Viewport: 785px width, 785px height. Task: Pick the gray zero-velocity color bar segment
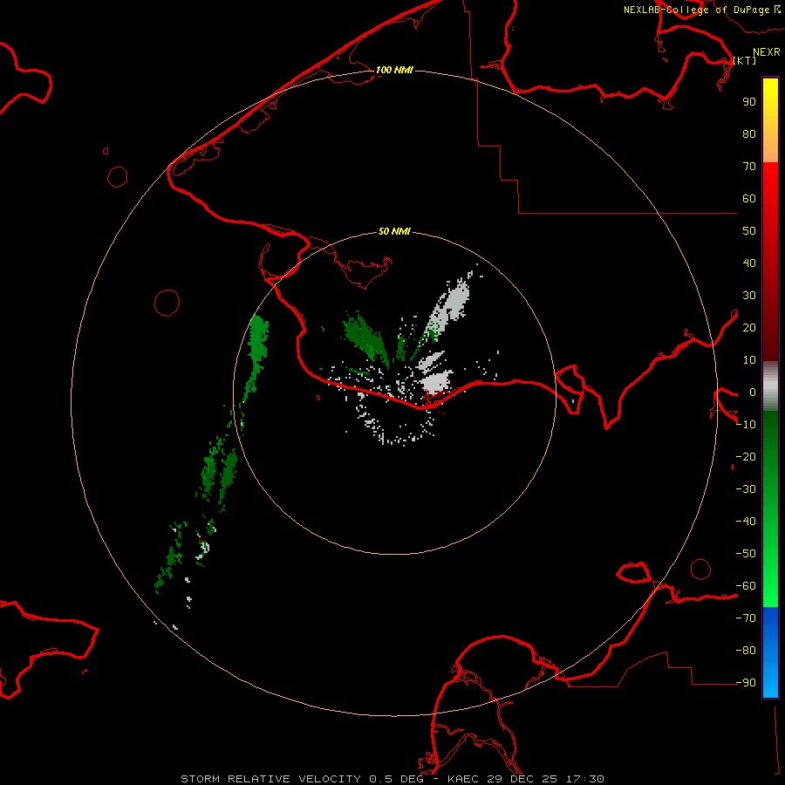tap(770, 386)
